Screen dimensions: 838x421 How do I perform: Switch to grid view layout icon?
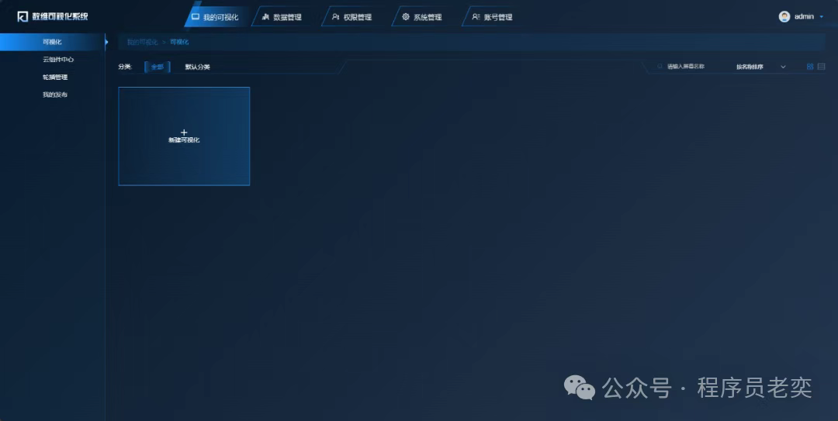(810, 67)
